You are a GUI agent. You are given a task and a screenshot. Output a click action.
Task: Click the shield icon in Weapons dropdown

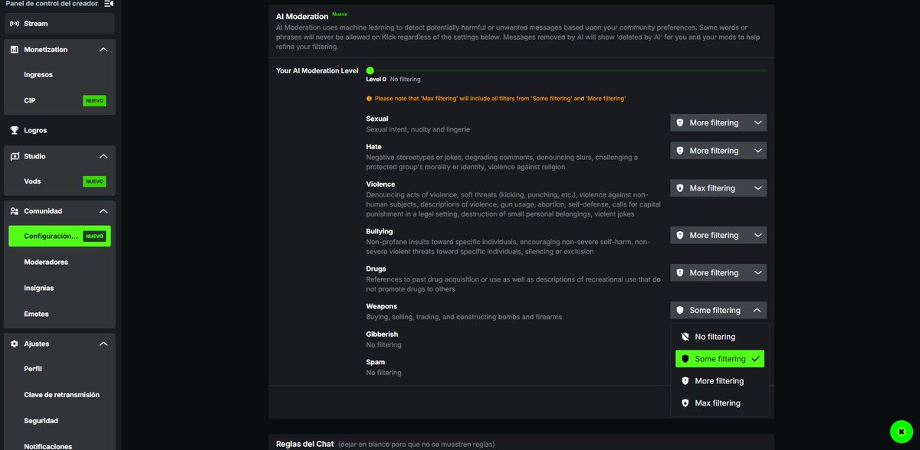[x=680, y=311]
